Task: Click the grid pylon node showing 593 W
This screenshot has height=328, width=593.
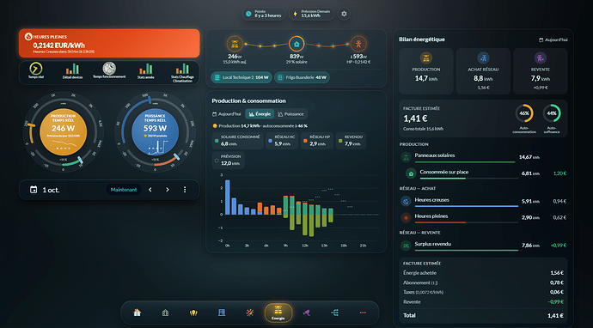Action: coord(358,44)
